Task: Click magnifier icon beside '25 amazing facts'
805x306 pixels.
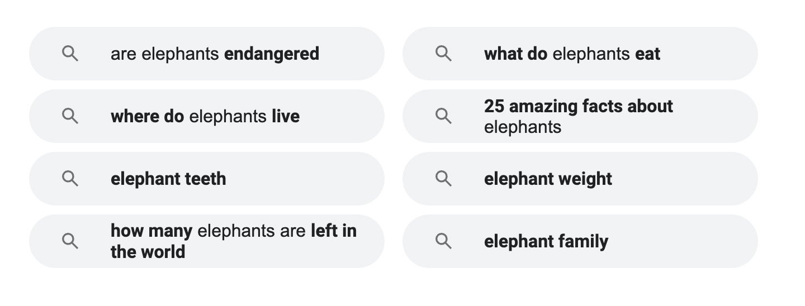Action: [443, 116]
